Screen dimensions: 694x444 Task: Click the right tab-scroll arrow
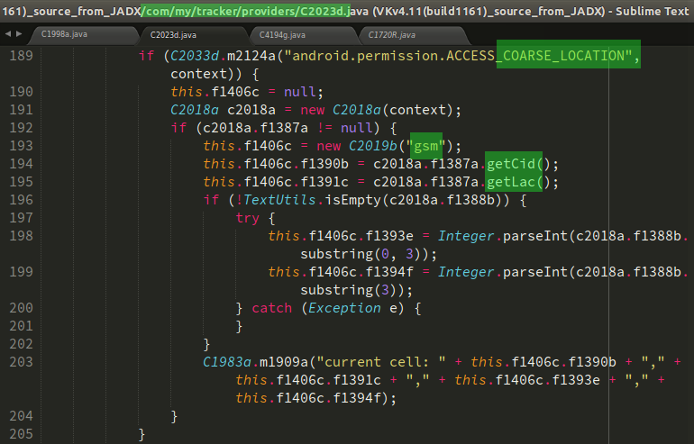coord(19,34)
